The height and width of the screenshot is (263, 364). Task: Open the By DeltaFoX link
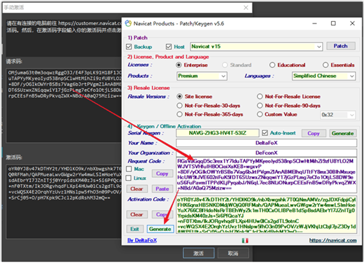[x=143, y=241]
